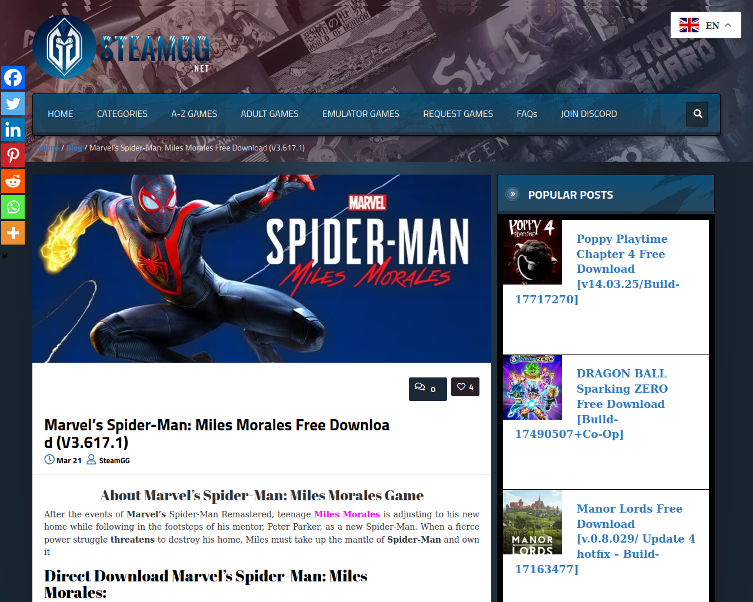
Task: Open FAQs menu item
Action: (x=527, y=114)
